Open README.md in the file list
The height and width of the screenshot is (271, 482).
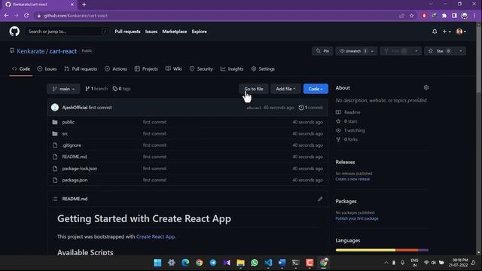tap(75, 157)
